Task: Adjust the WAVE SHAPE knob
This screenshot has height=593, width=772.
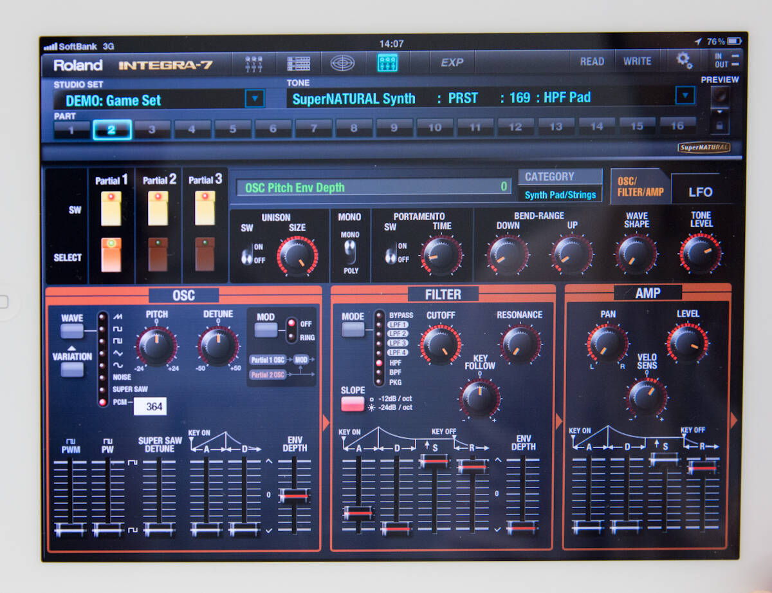Action: click(x=636, y=254)
